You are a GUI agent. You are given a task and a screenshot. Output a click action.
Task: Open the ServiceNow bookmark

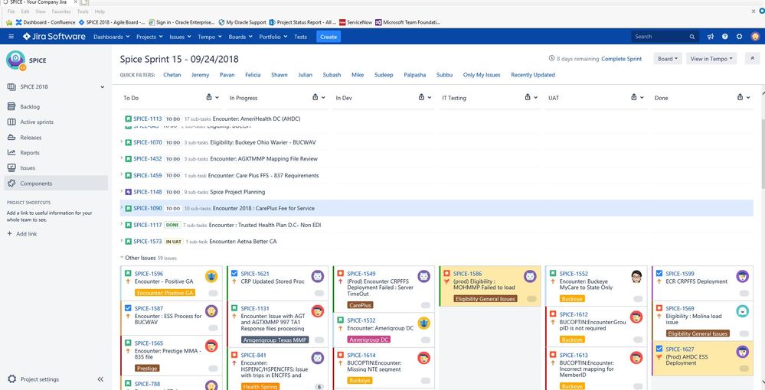(x=355, y=22)
